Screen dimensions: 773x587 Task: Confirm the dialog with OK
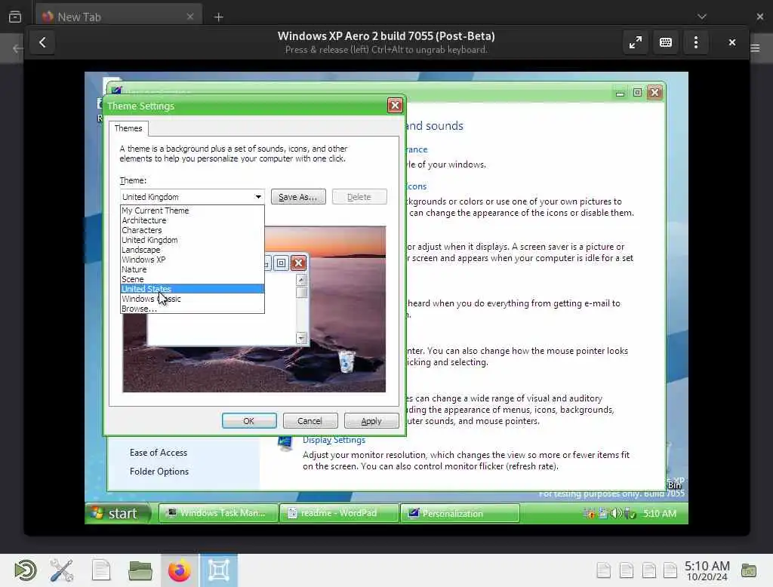[249, 421]
